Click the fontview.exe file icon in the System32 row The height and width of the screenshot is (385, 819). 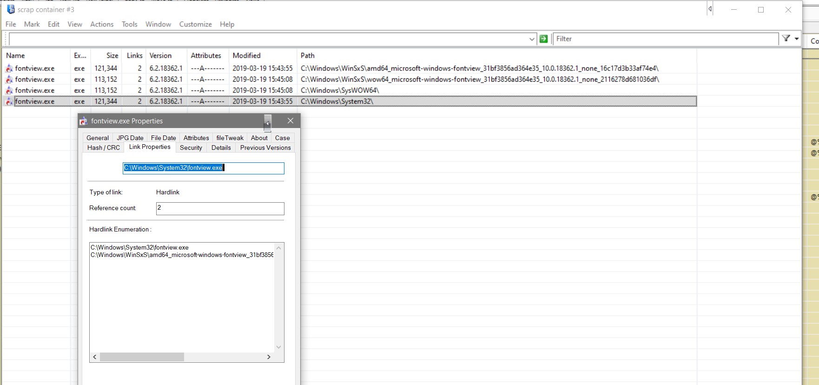coord(9,101)
